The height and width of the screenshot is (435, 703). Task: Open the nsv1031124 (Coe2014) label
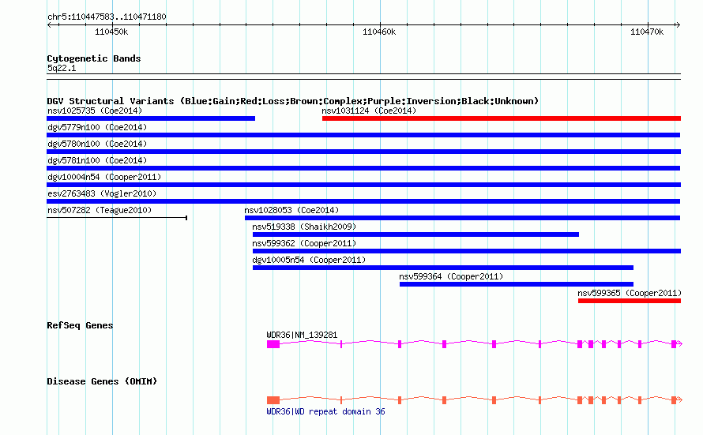pos(369,111)
